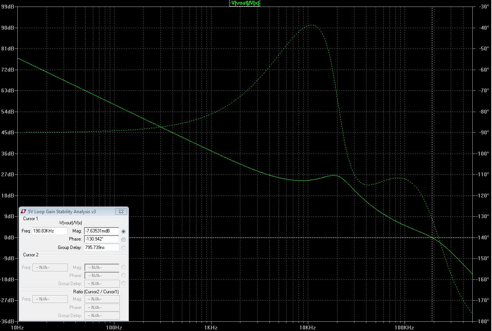Click the 0dB left axis label
492x331 pixels.
pyautogui.click(x=9, y=237)
